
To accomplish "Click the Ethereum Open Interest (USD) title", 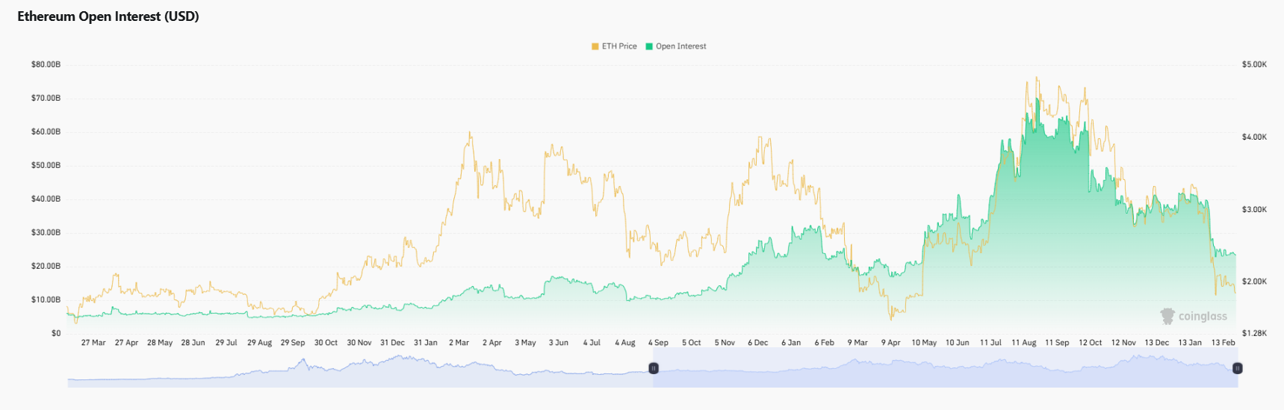I will [108, 16].
